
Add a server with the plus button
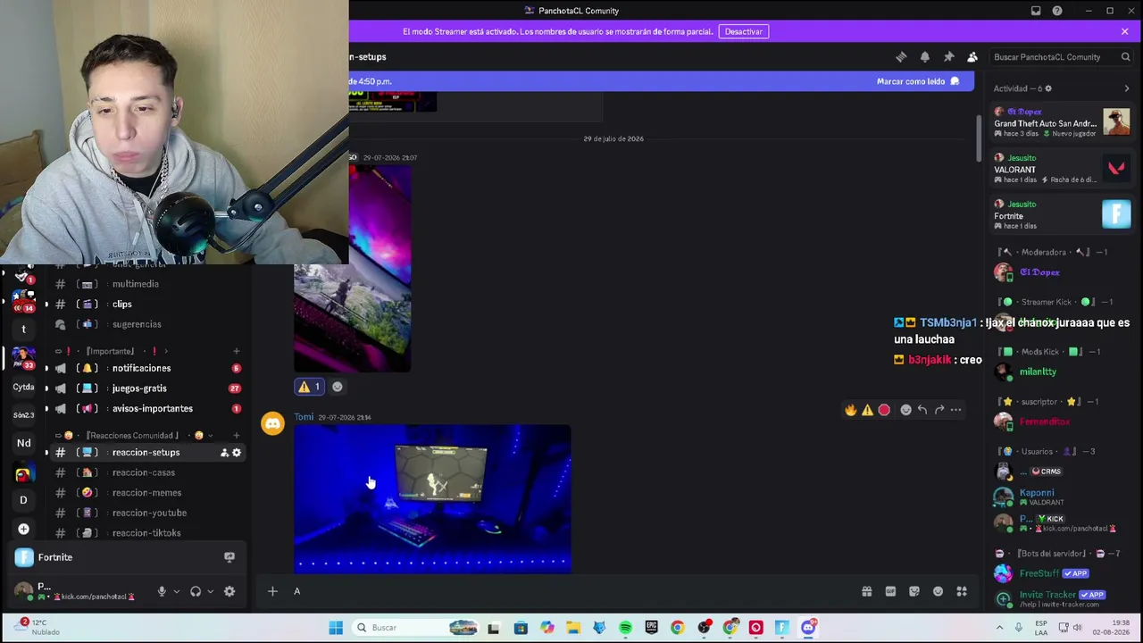pos(23,529)
